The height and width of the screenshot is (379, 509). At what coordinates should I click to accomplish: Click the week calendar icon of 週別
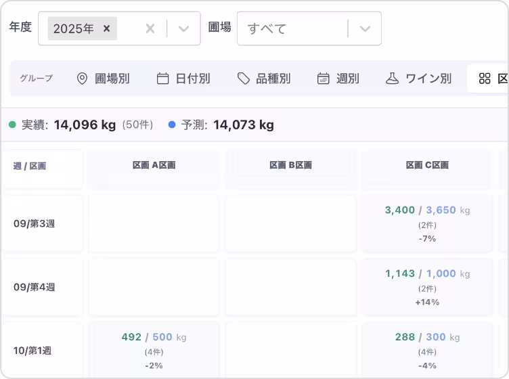[x=324, y=79]
